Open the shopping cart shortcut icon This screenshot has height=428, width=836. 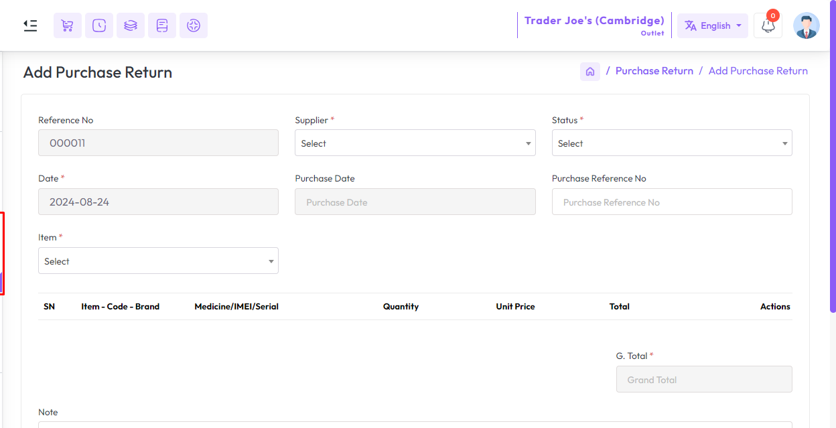(x=68, y=25)
